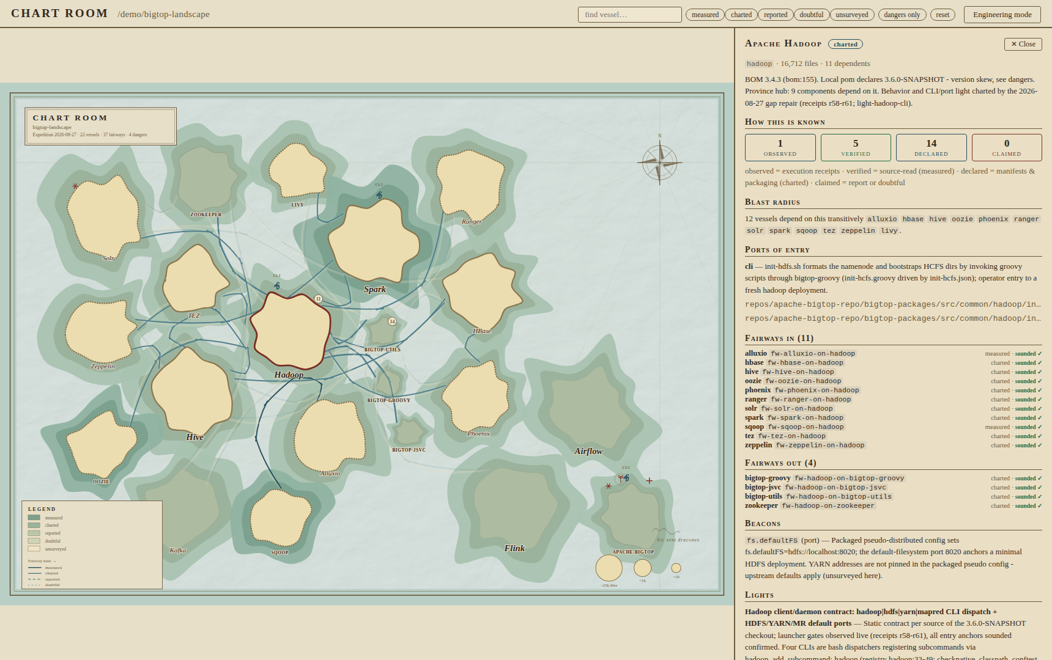Select the HBase island on the map
1052x660 pixels.
pos(482,291)
